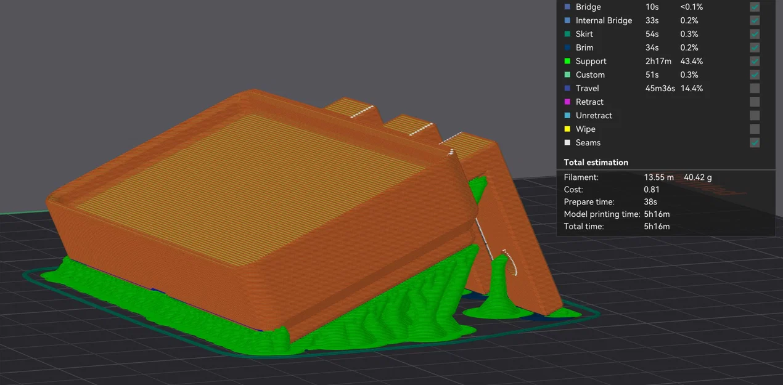
Task: Toggle the Bridge visibility checkbox
Action: (755, 7)
